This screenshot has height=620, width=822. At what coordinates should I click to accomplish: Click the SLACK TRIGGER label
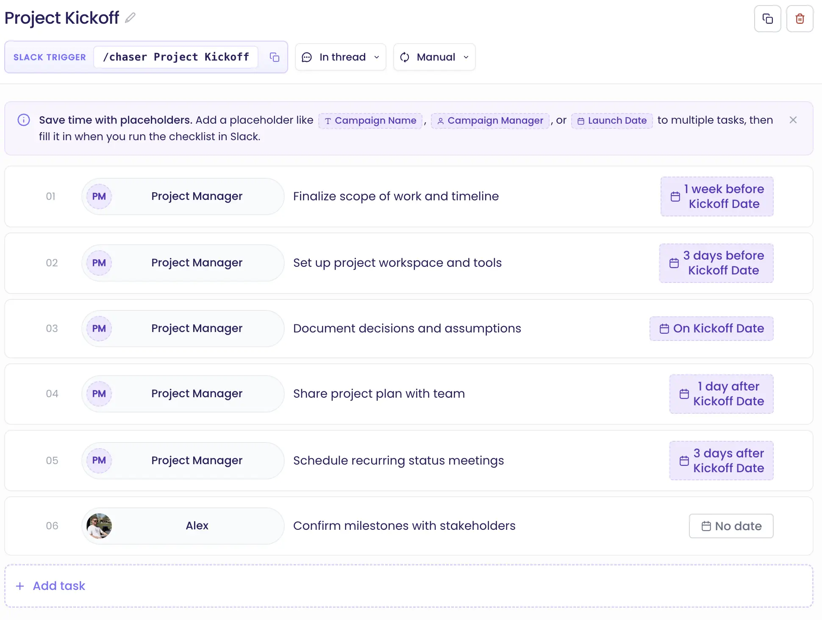coord(50,57)
